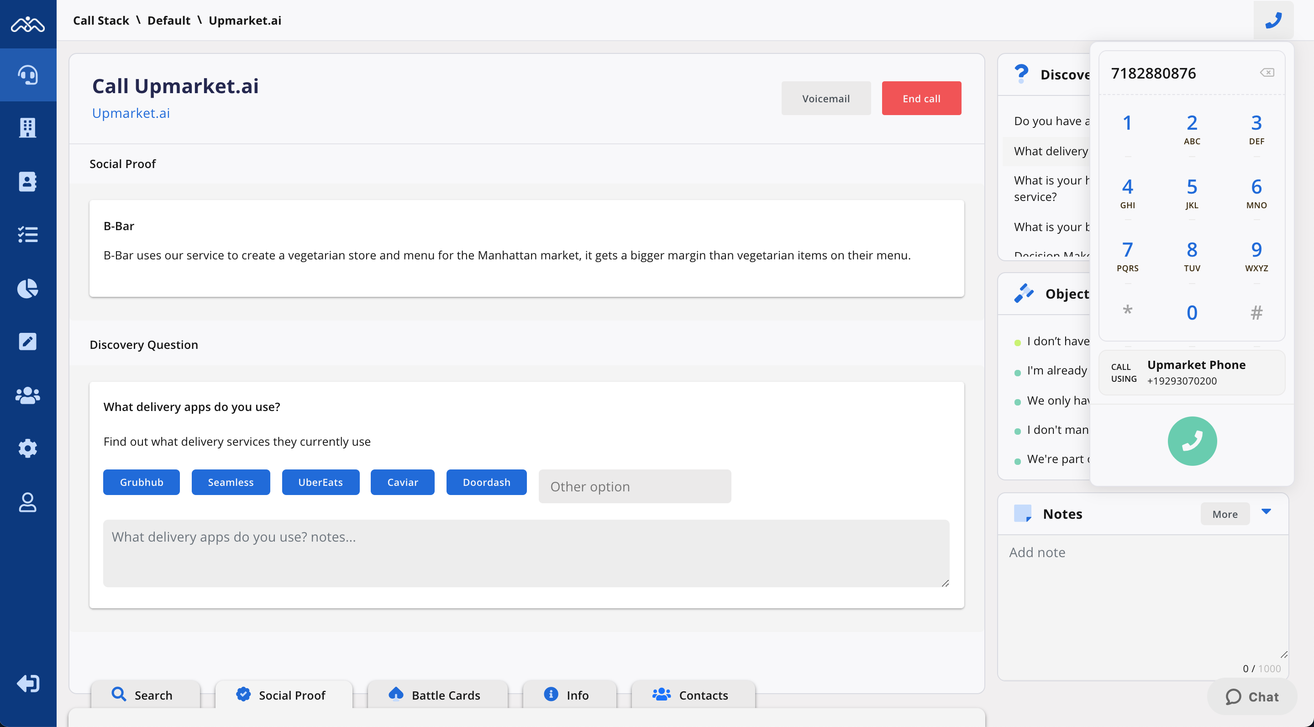The image size is (1314, 727).
Task: Open the Upmarket.ai company link
Action: [x=131, y=113]
